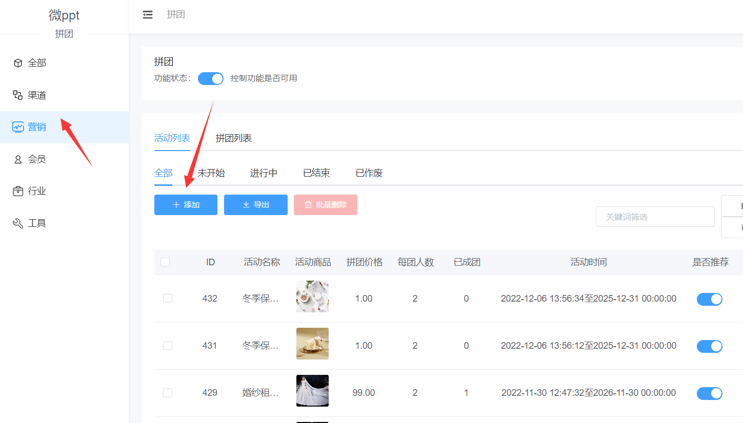Viewport: 743px width, 423px height.
Task: Click the chart icon beside 营销
Action: point(18,127)
